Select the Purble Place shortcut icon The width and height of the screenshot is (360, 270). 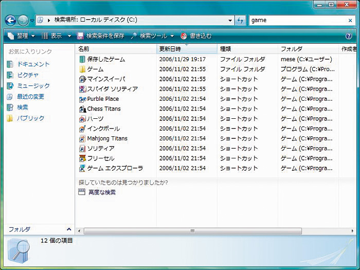(82, 99)
